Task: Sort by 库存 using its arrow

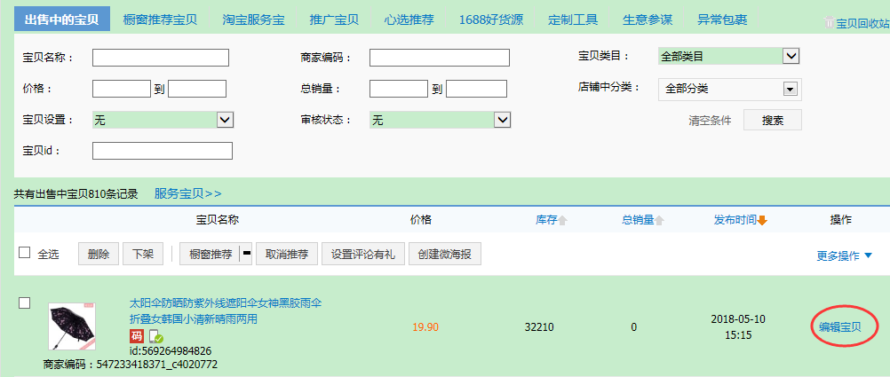Action: coord(562,220)
